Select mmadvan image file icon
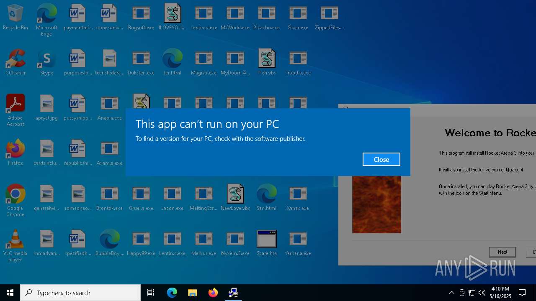Screen dimensions: 536x301 click(46, 243)
